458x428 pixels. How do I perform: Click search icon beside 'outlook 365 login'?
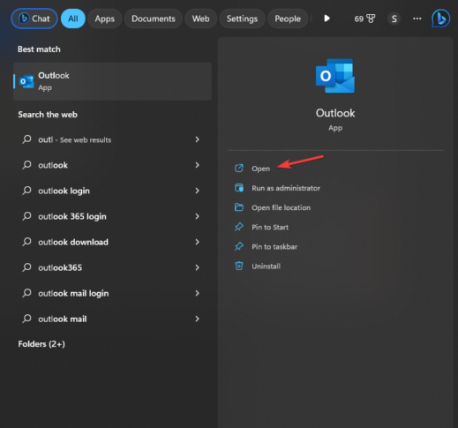click(x=26, y=216)
